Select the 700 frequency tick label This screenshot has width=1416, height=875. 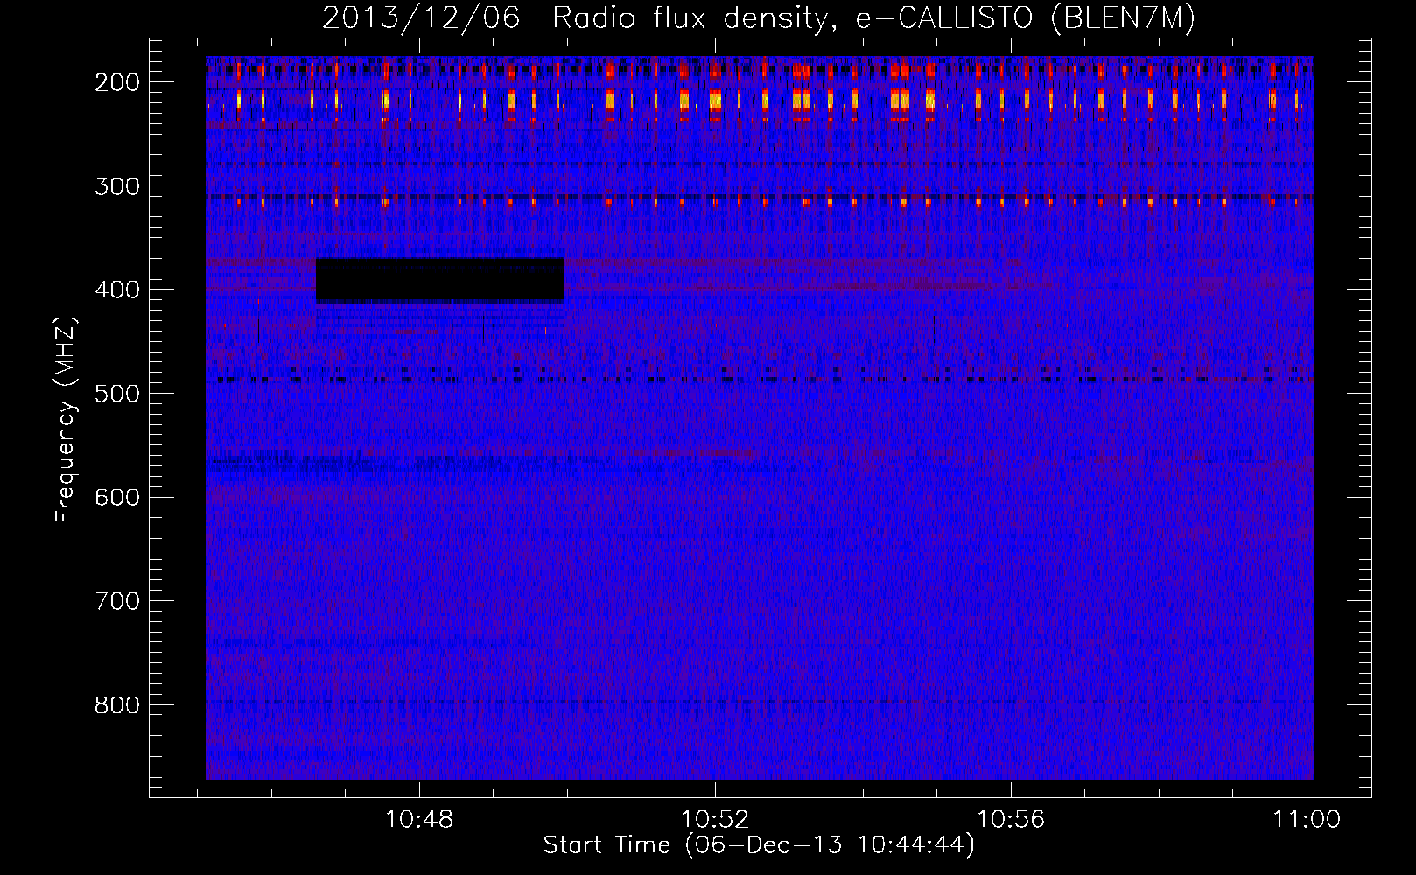[117, 601]
